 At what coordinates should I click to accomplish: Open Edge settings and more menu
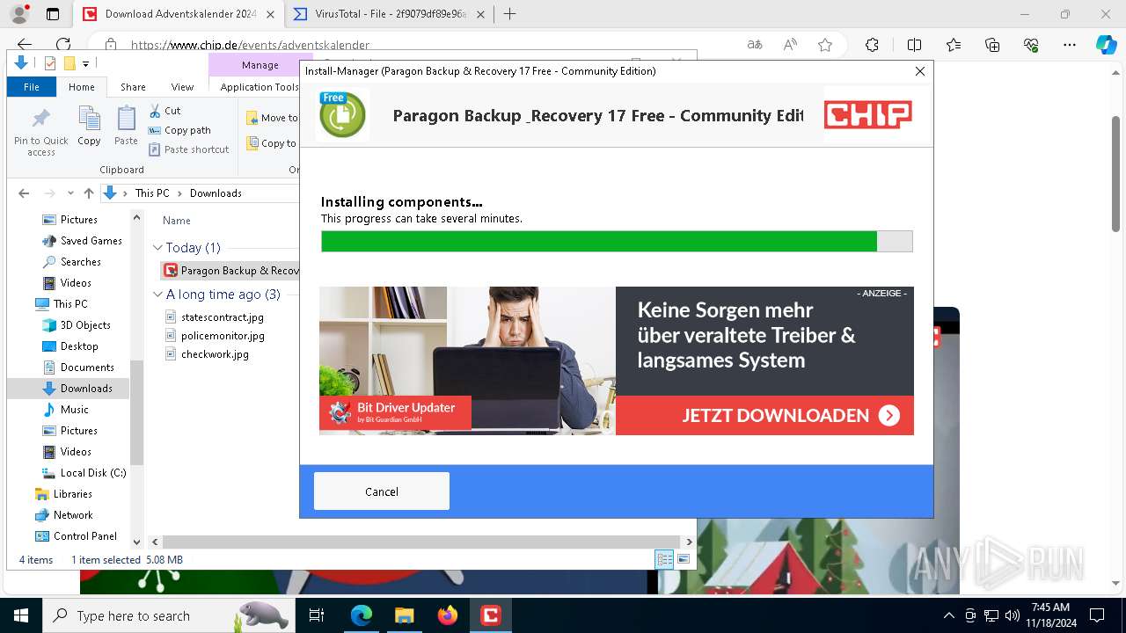1070,45
